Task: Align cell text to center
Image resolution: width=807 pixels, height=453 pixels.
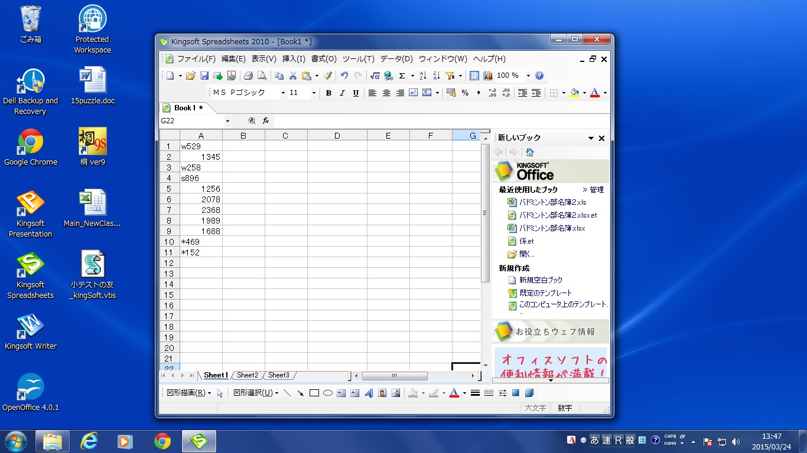Action: click(x=386, y=93)
